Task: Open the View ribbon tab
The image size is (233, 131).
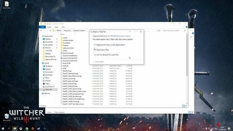Action: (63, 27)
